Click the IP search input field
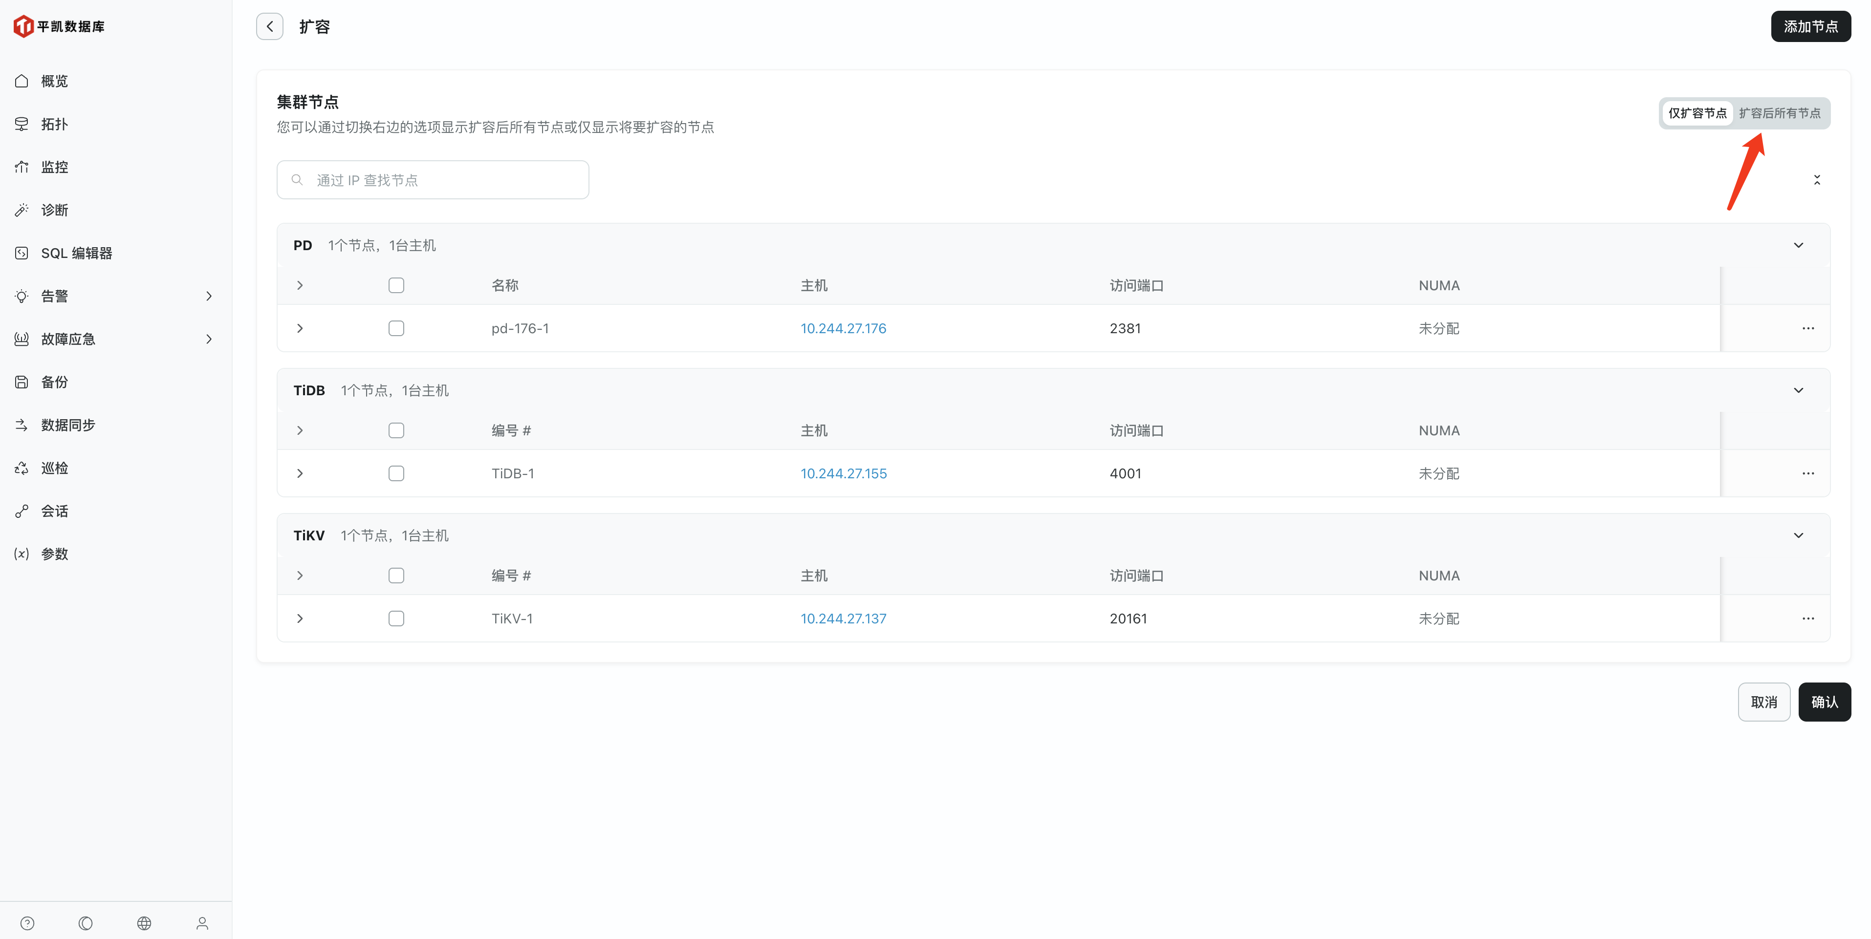 [x=432, y=179]
